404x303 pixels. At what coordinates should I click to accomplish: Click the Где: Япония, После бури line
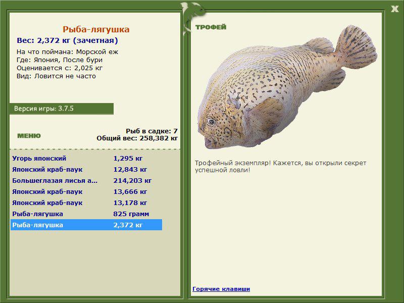[x=60, y=60]
